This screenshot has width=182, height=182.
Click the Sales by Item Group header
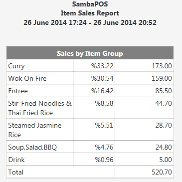pyautogui.click(x=90, y=53)
